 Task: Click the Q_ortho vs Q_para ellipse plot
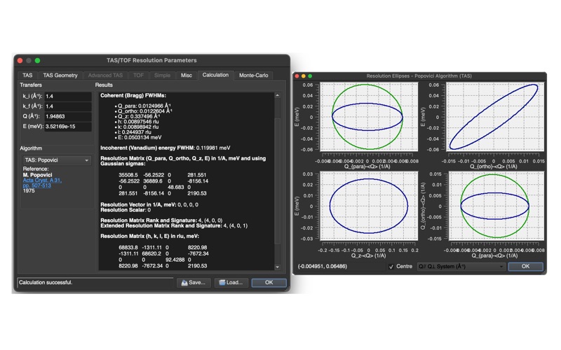pos(496,206)
